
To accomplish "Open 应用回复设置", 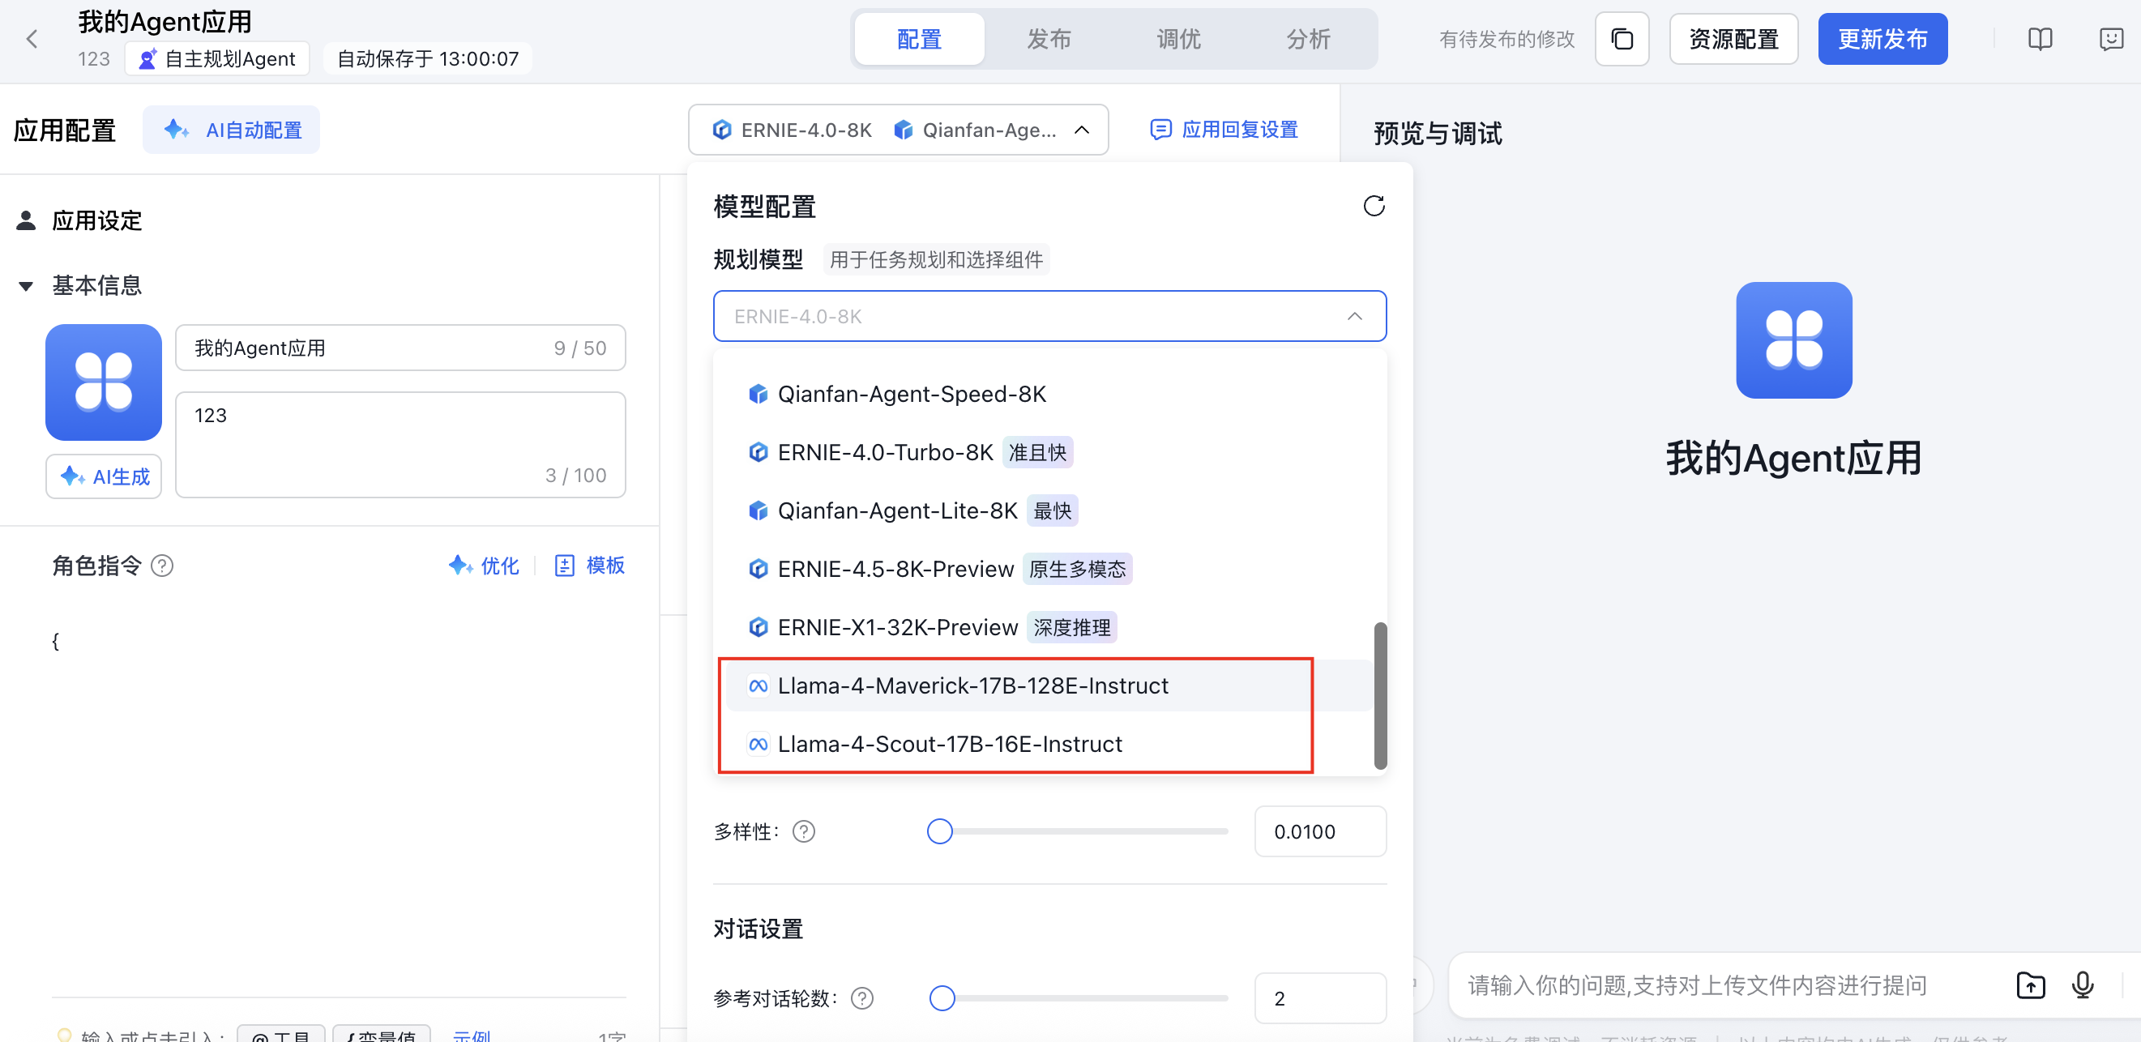I will pos(1224,130).
